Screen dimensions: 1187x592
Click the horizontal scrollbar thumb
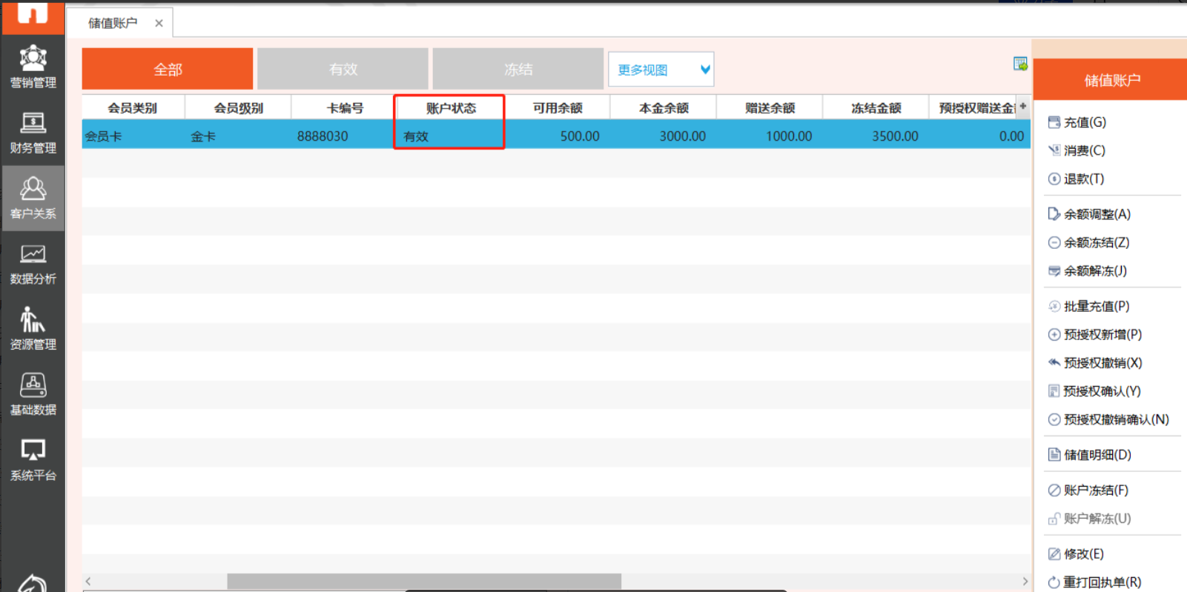[424, 581]
